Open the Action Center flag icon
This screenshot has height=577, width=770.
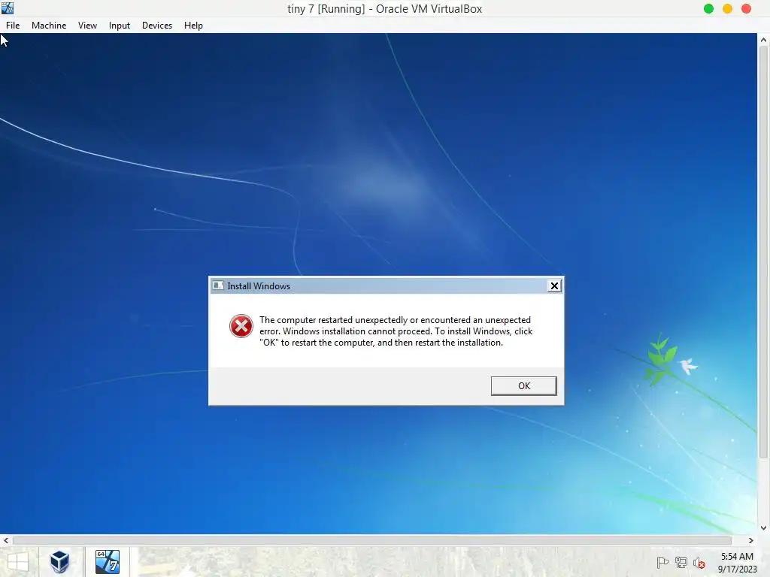click(662, 563)
